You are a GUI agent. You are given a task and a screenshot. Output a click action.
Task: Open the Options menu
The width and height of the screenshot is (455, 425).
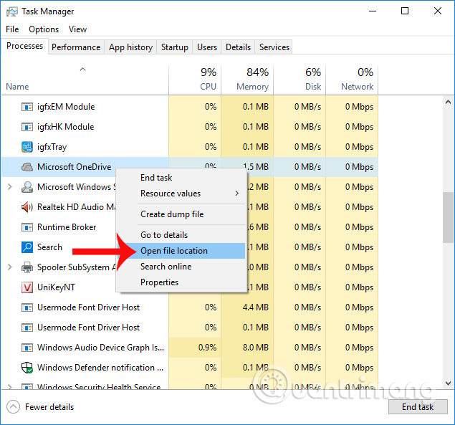pos(44,29)
